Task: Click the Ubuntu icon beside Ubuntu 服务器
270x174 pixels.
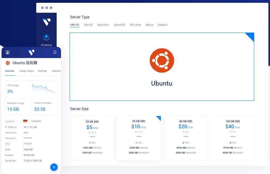Action: pyautogui.click(x=7, y=63)
